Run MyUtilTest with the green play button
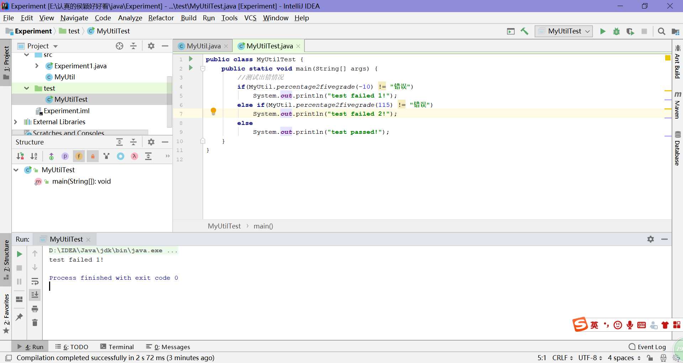 coord(603,31)
